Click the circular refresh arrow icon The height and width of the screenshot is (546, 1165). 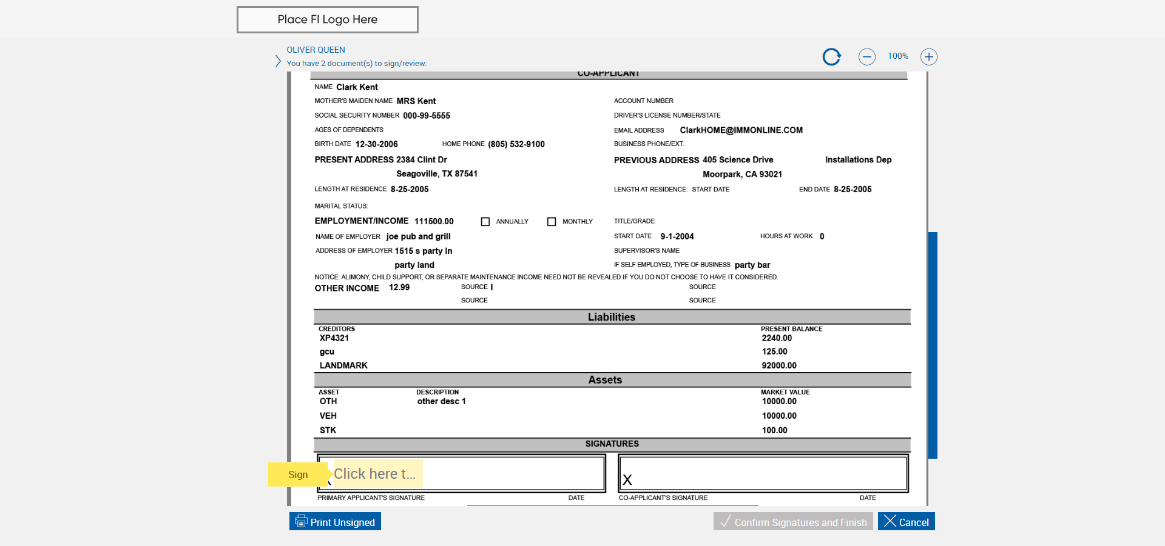point(831,57)
